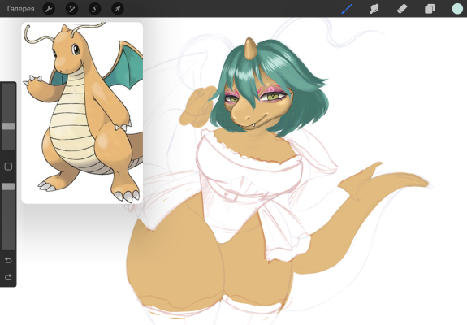Image resolution: width=467 pixels, height=325 pixels.
Task: Redo the last undone stroke
Action: (x=8, y=277)
